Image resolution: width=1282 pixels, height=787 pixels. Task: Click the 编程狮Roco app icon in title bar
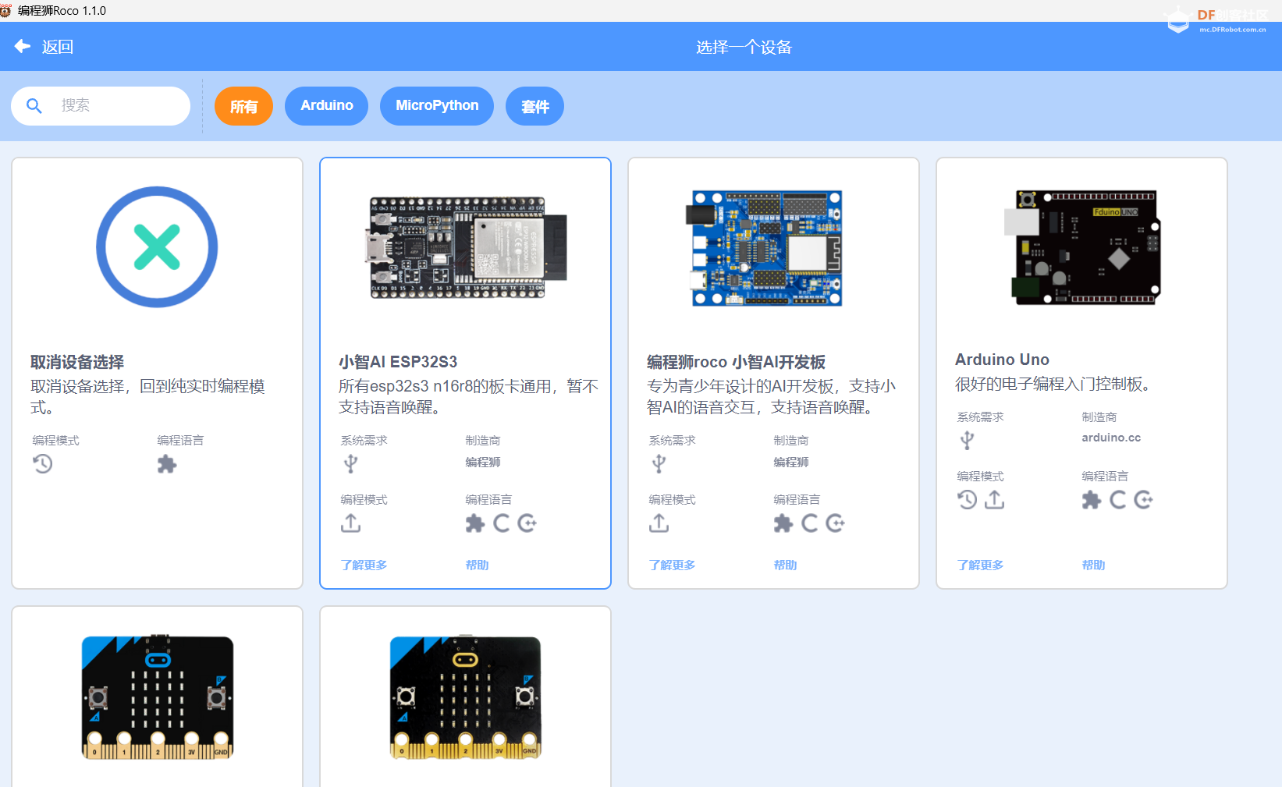5,10
